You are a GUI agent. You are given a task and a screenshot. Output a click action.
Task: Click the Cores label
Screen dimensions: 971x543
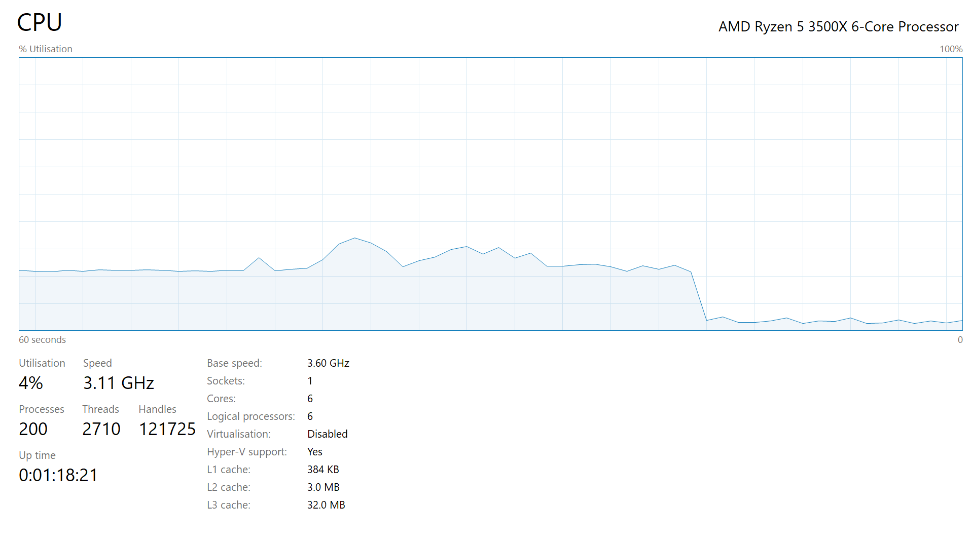pos(221,398)
